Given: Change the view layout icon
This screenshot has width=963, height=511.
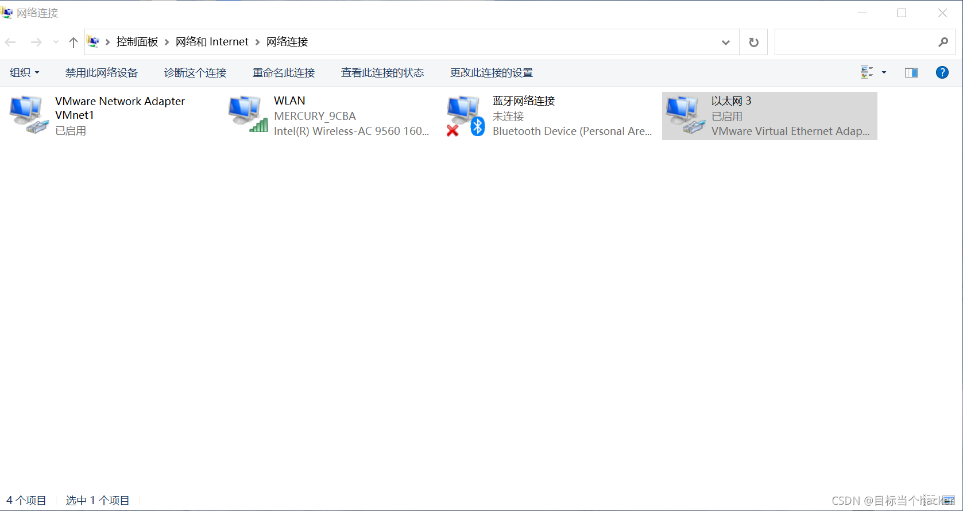Looking at the screenshot, I should point(867,72).
